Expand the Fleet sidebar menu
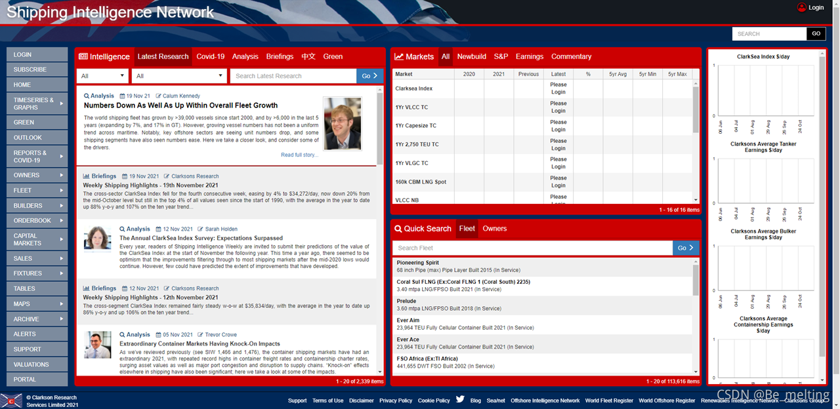 [37, 190]
